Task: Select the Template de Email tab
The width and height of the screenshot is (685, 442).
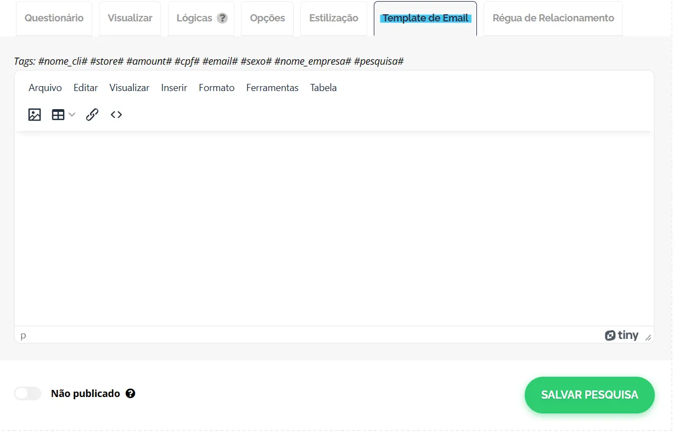Action: tap(425, 18)
